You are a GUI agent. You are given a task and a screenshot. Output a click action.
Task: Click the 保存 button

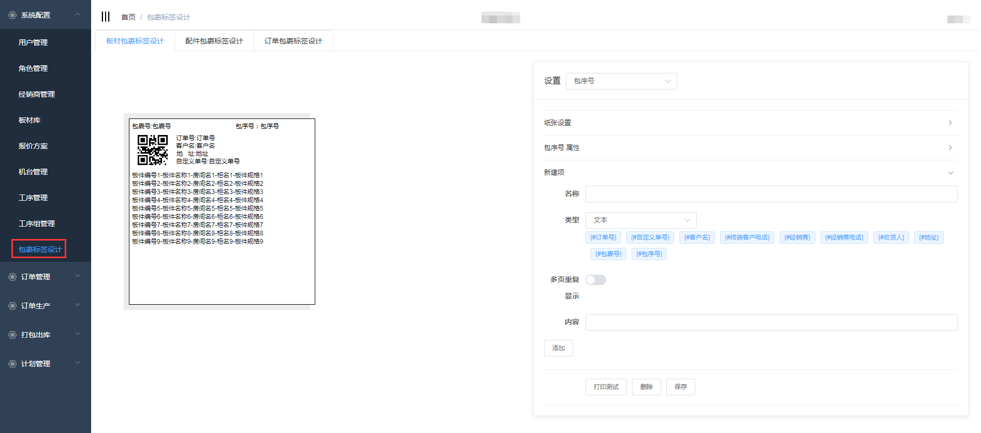pos(680,387)
